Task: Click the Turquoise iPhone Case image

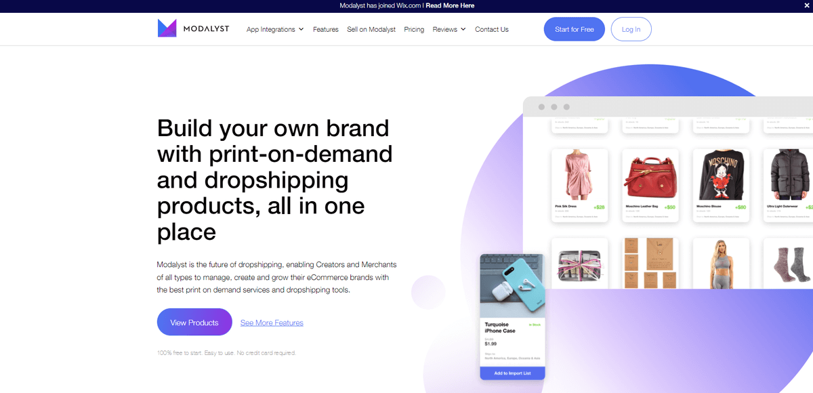Action: [x=512, y=285]
